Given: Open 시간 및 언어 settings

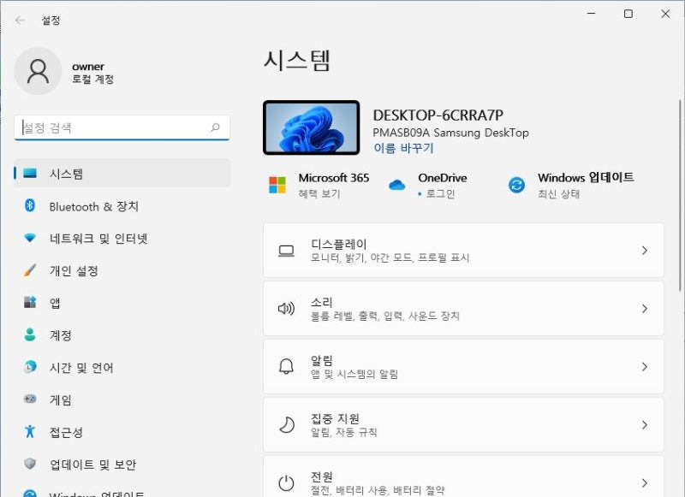Looking at the screenshot, I should point(122,368).
